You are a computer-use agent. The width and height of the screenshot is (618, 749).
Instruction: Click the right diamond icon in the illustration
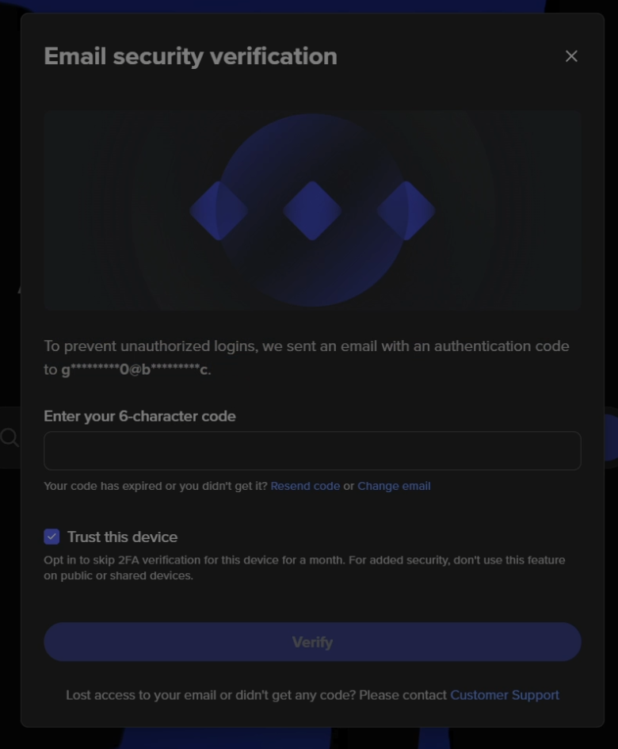coord(406,211)
